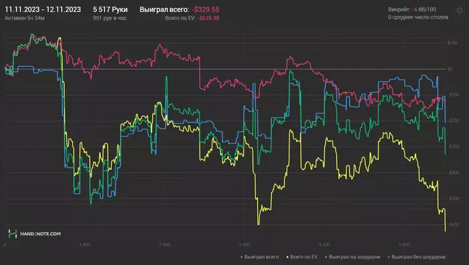Click the HAND2NOTE.COM link text
Viewport: 469px width, 265px height.
(x=40, y=234)
